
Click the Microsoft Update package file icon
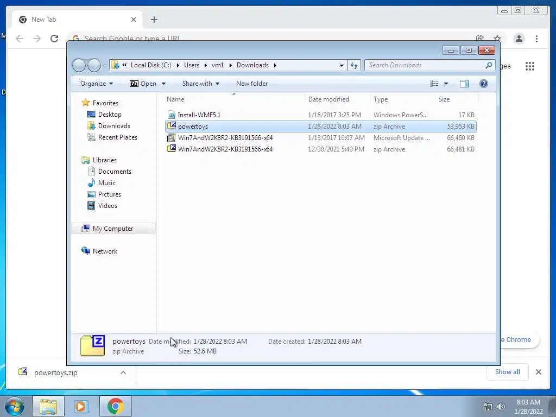pos(172,137)
